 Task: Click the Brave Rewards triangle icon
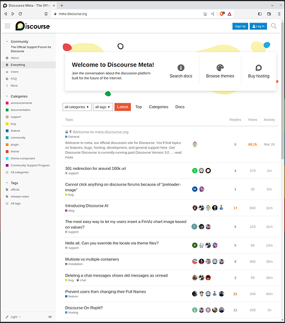point(230,14)
